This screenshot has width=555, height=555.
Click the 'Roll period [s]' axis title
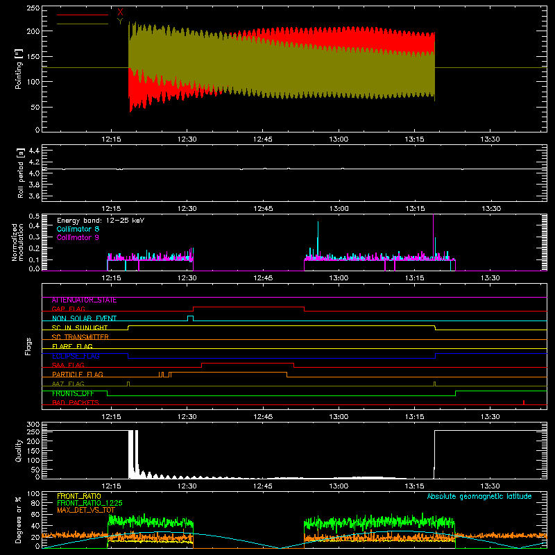[x=20, y=173]
